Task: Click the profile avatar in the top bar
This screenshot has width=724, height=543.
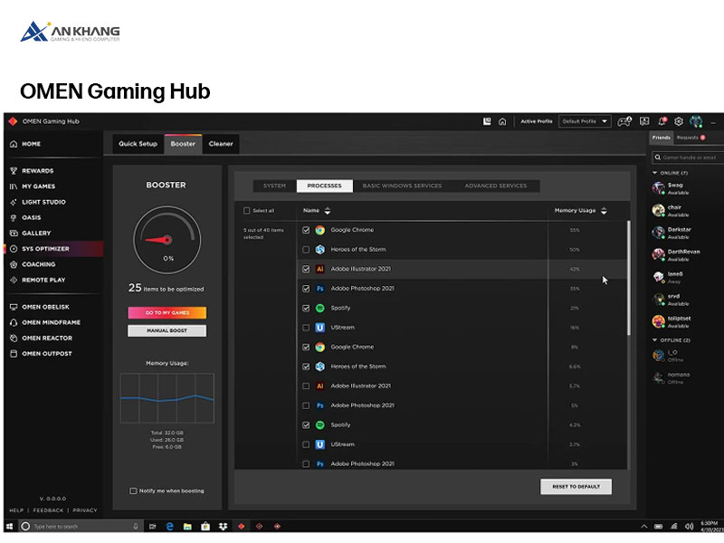Action: [696, 121]
